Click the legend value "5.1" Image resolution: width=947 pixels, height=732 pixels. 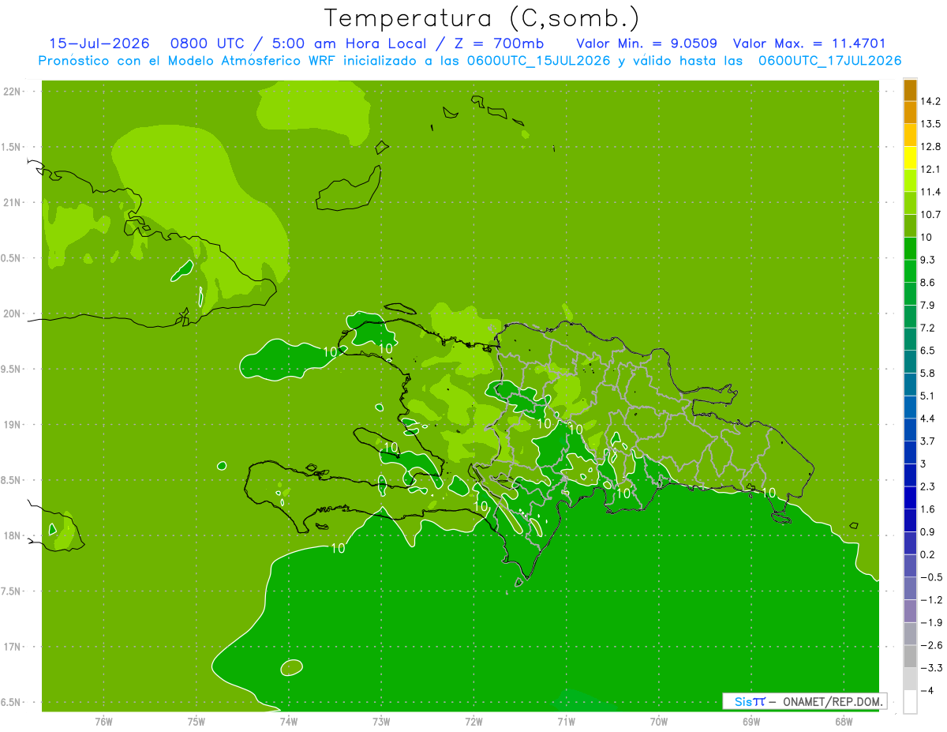tap(928, 396)
